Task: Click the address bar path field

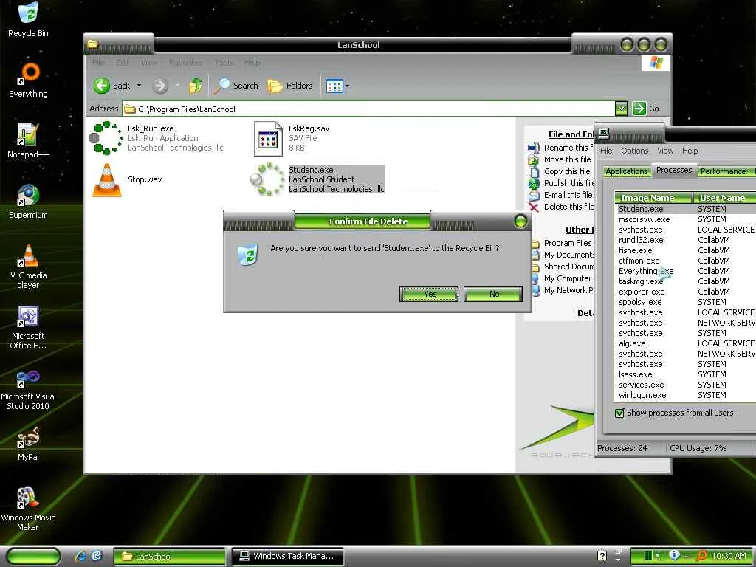Action: click(369, 109)
